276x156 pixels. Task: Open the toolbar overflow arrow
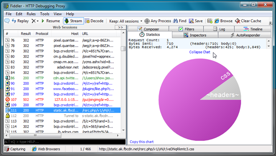[271, 23]
